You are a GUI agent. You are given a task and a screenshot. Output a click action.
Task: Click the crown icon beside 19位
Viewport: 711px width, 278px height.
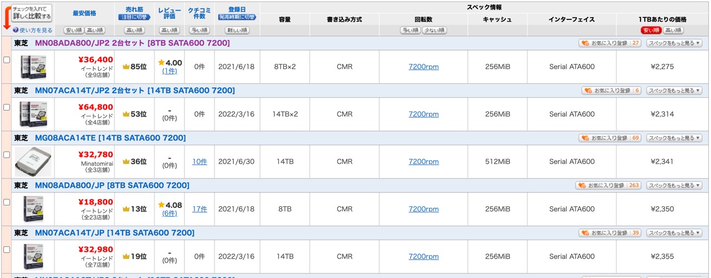click(126, 256)
